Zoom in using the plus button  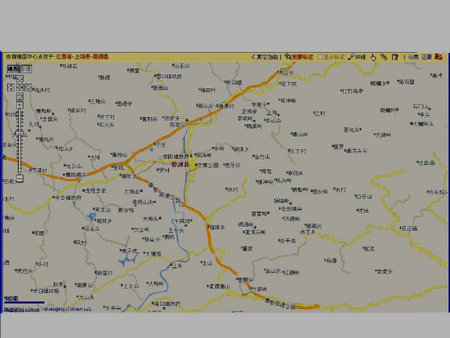(x=19, y=105)
